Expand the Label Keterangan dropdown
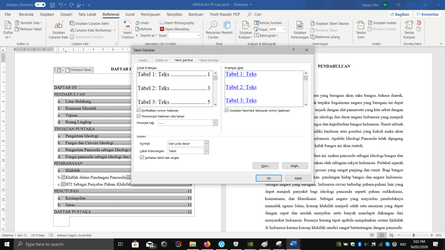This screenshot has width=445, height=250. 206,151
